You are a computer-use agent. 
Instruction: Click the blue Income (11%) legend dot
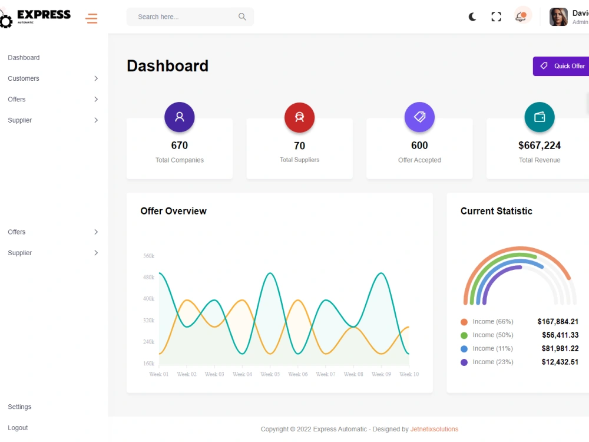point(464,349)
